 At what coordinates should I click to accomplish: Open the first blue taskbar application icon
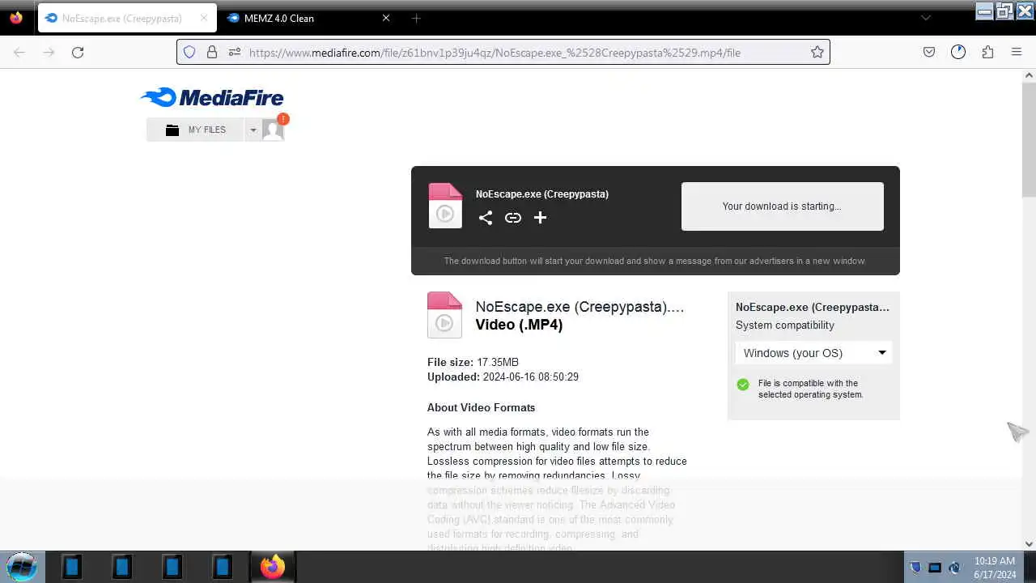click(x=72, y=566)
